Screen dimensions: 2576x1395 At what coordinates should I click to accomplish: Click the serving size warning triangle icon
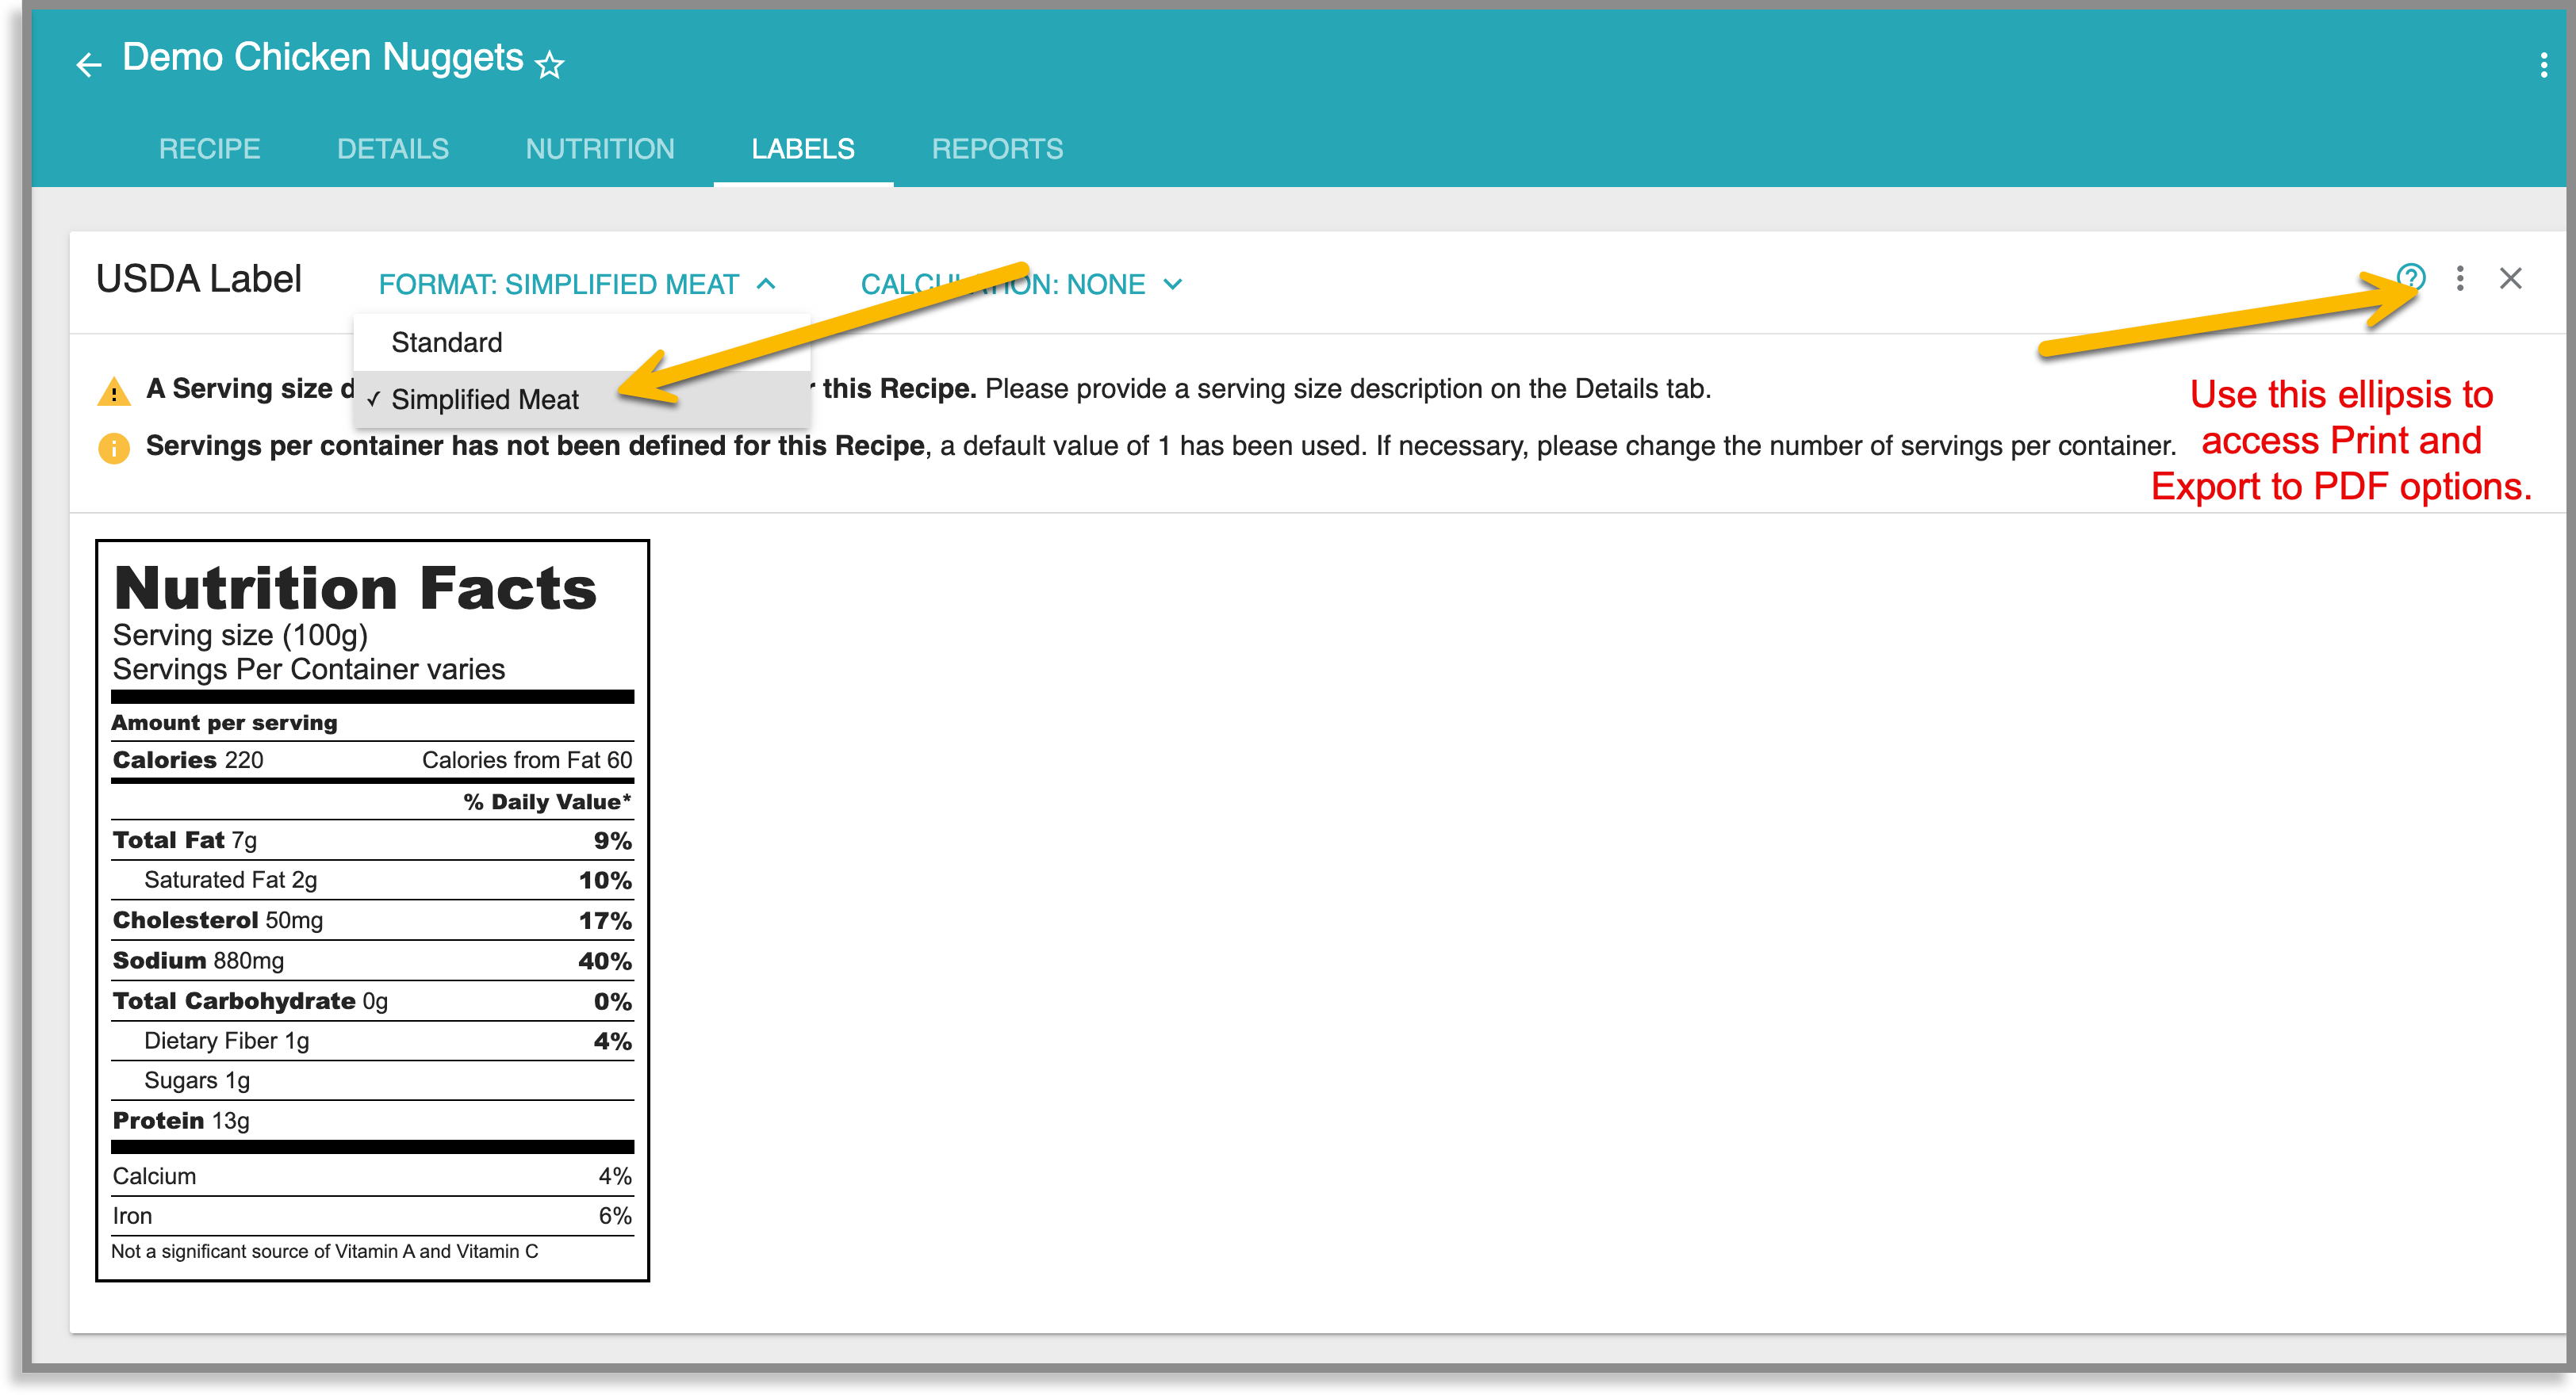tap(113, 391)
